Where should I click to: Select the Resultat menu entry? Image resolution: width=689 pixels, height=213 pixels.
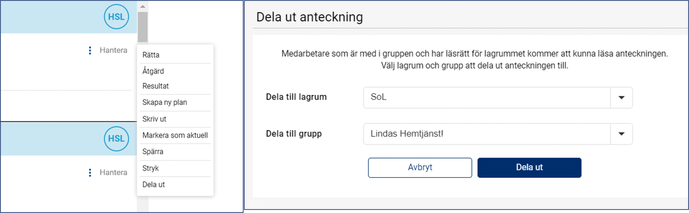156,86
